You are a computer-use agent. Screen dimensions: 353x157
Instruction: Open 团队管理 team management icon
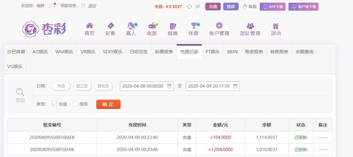pos(250,26)
